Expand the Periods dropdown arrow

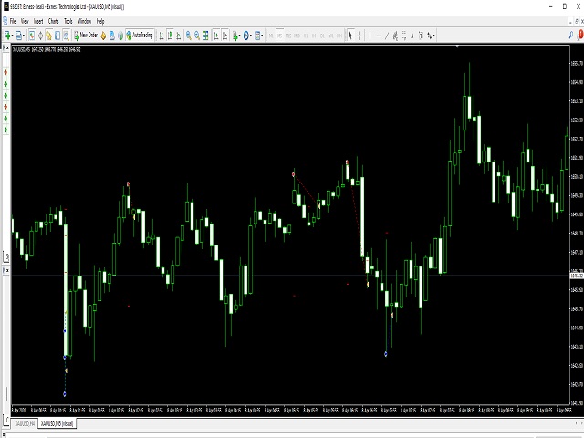click(251, 36)
